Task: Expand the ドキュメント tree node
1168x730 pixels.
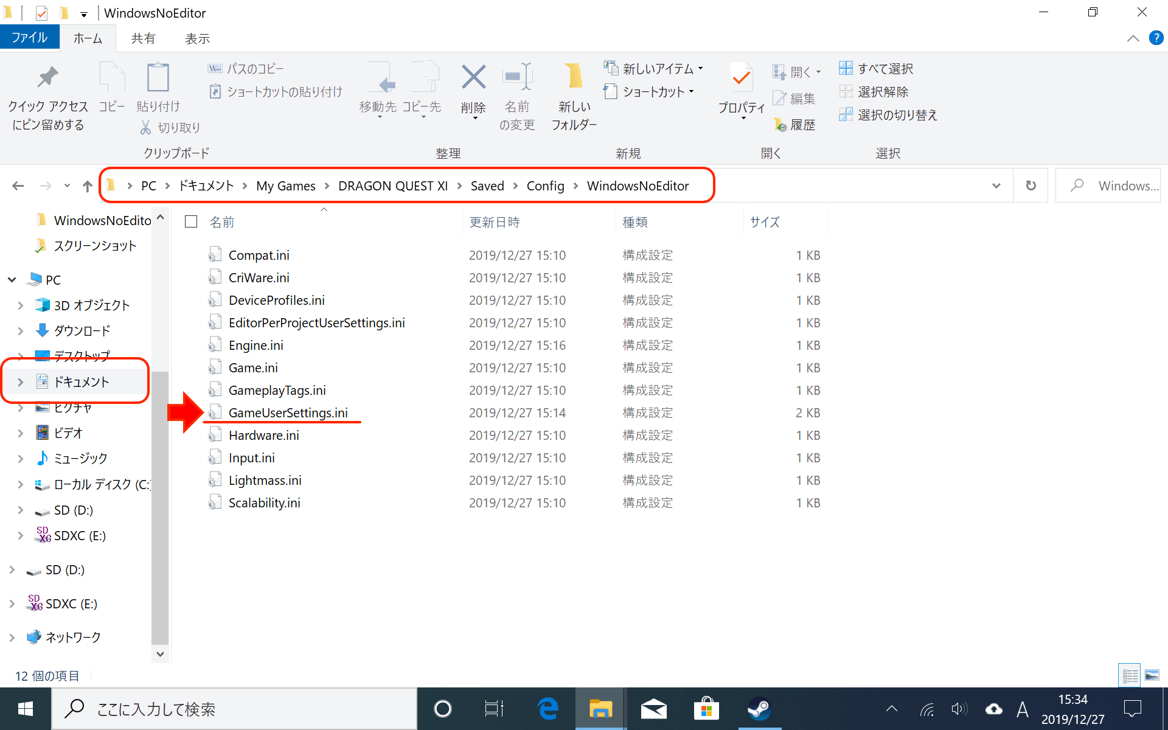Action: [x=21, y=382]
